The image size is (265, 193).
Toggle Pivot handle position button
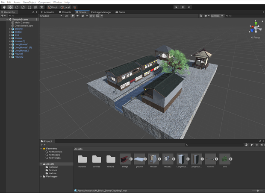[x=53, y=7]
